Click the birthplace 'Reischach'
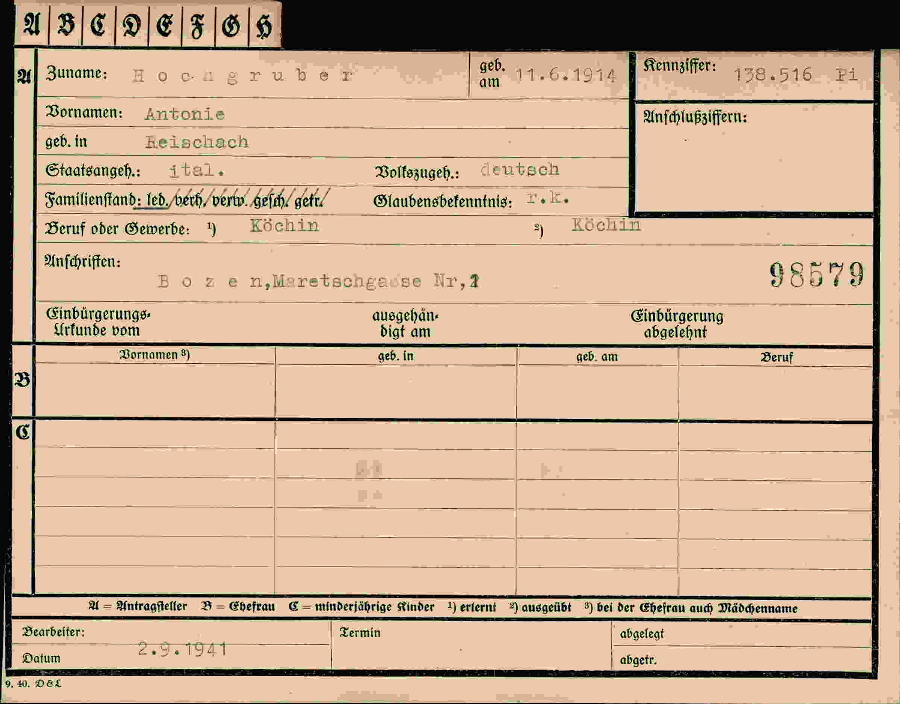This screenshot has width=900, height=704. click(197, 142)
